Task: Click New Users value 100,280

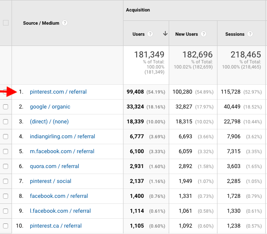Action: (x=182, y=92)
